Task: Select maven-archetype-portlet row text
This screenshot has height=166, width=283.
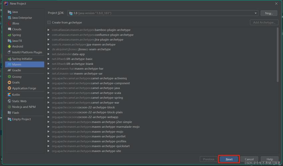Action: (x=89, y=136)
